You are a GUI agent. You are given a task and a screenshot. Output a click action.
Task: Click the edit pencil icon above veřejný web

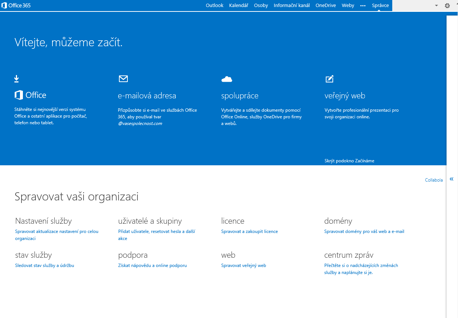pyautogui.click(x=329, y=79)
